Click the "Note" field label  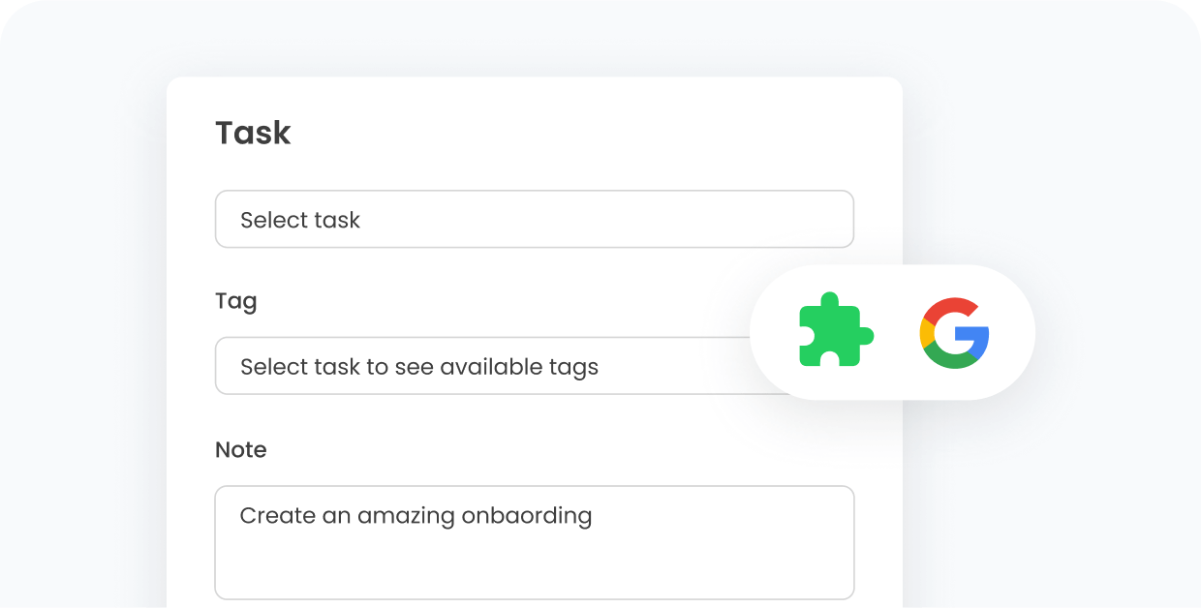coord(240,449)
